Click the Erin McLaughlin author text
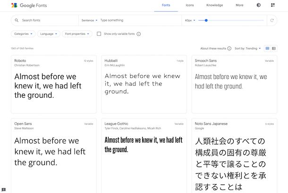 (x=115, y=66)
